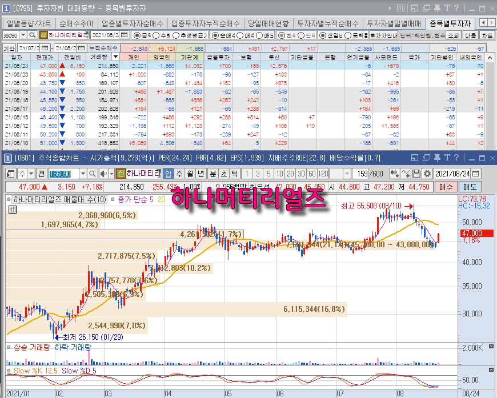Click the help question mark in investor window title
The height and width of the screenshot is (398, 497).
tap(456, 8)
